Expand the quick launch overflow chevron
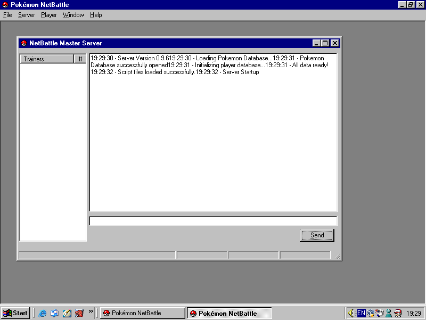 click(x=91, y=311)
